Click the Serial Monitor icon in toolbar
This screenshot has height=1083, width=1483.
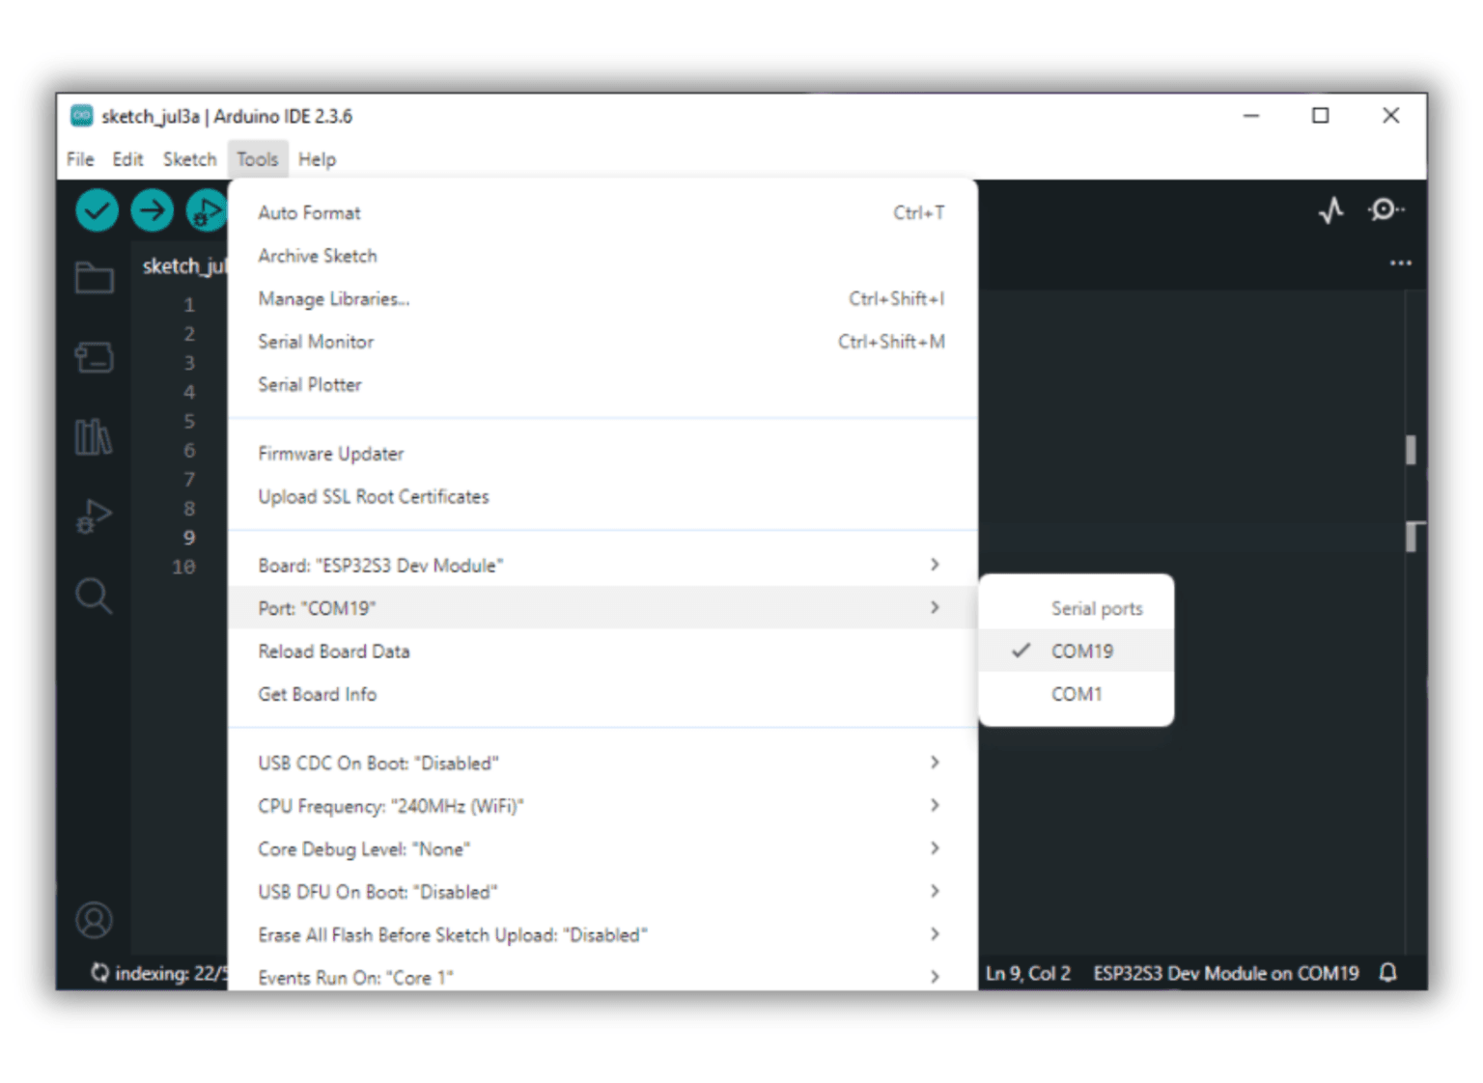[x=1385, y=209]
